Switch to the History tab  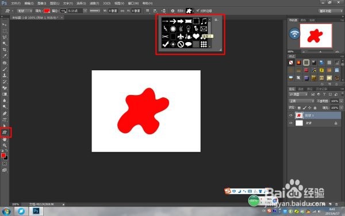[321, 89]
